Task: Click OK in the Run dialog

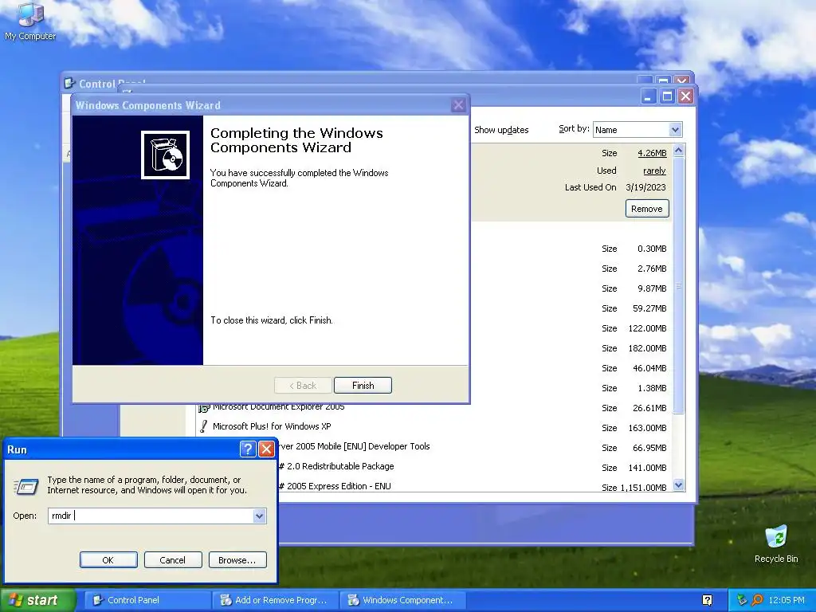Action: 108,560
